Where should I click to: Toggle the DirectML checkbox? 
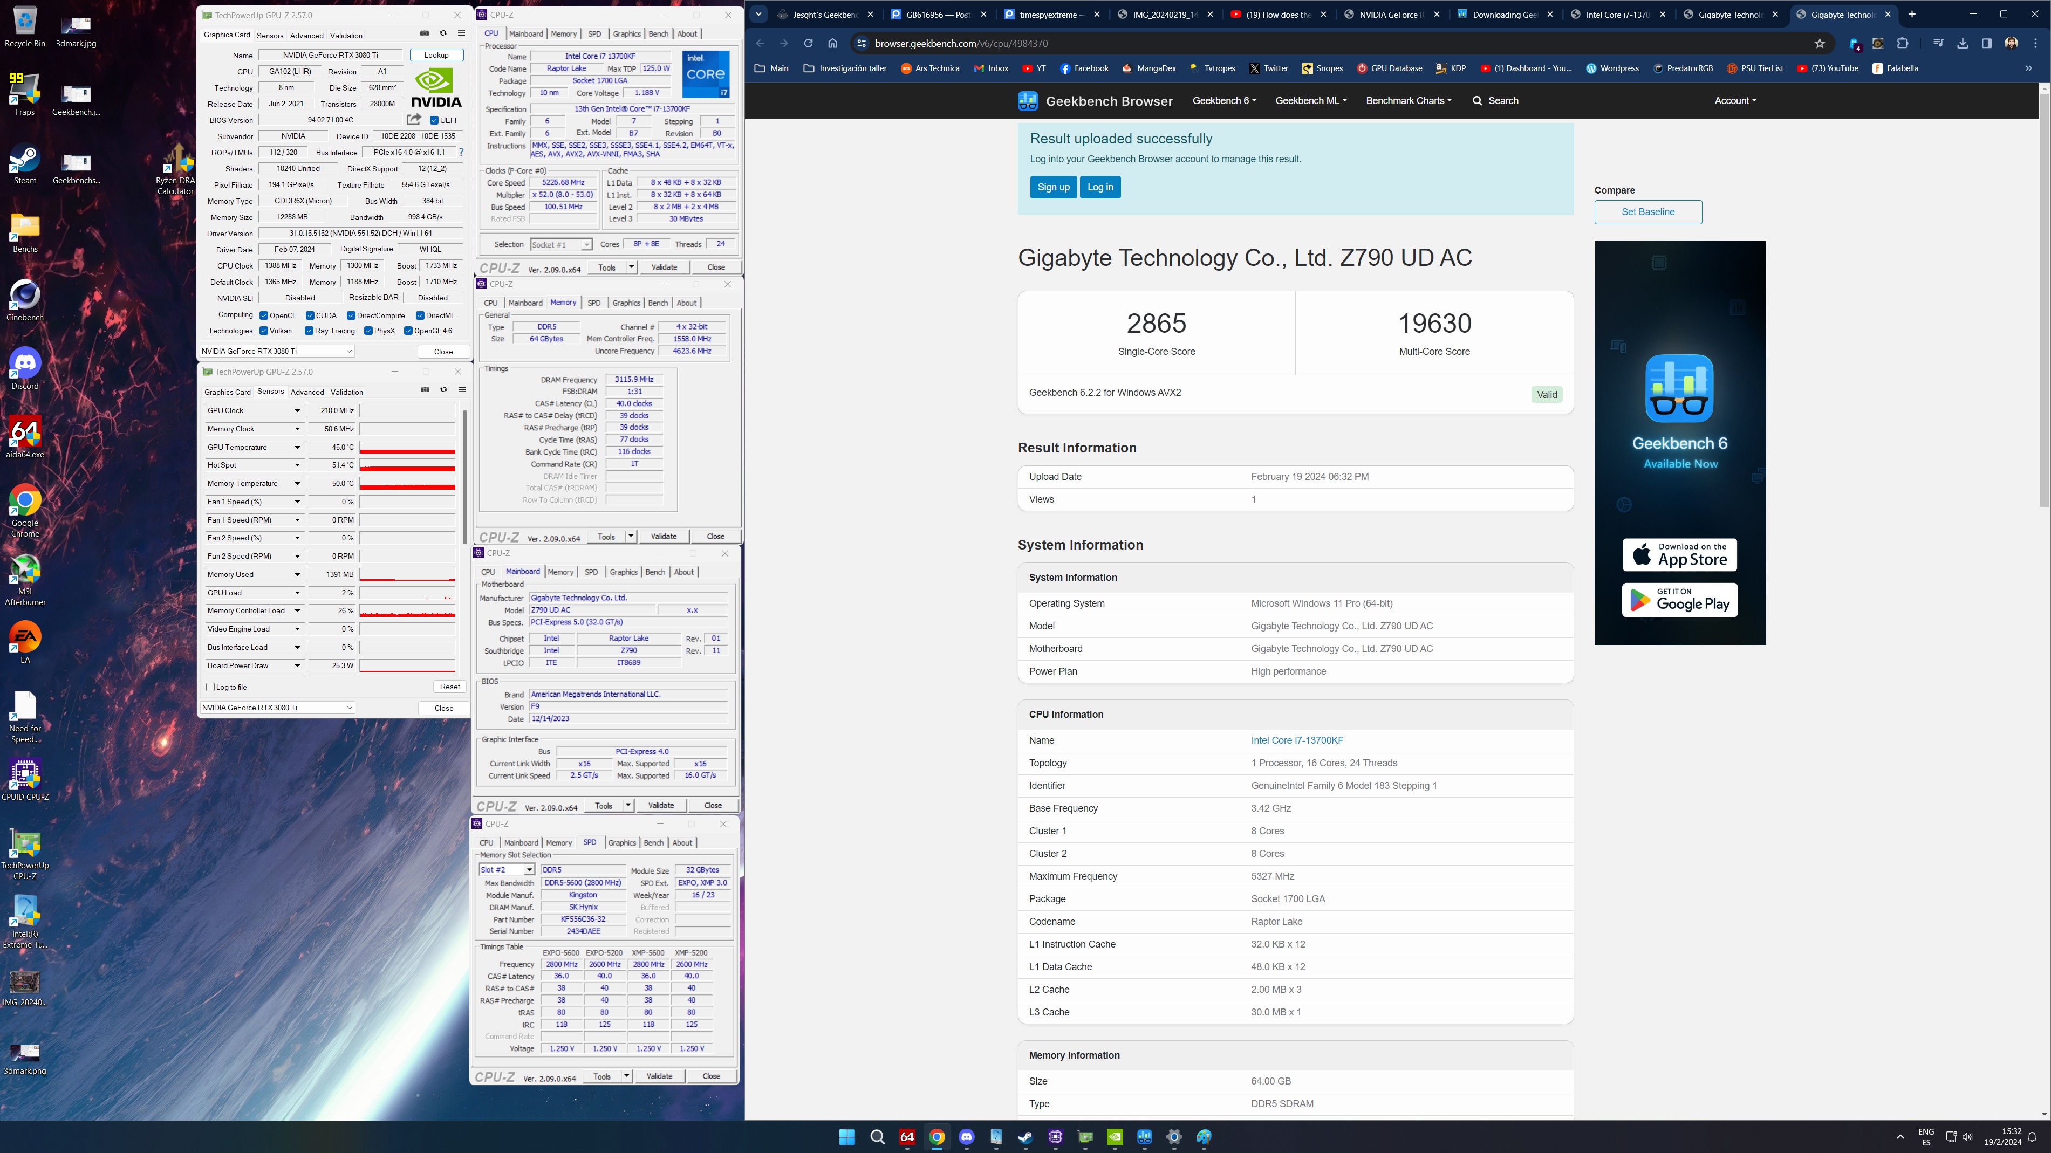[420, 316]
